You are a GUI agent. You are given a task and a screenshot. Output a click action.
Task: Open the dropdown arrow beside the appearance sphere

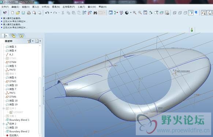coord(131,13)
